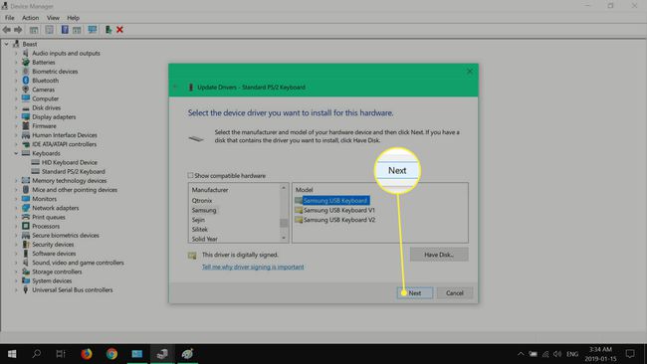Click the Forward arrow in Device Manager toolbar
Image resolution: width=647 pixels, height=364 pixels.
point(18,30)
